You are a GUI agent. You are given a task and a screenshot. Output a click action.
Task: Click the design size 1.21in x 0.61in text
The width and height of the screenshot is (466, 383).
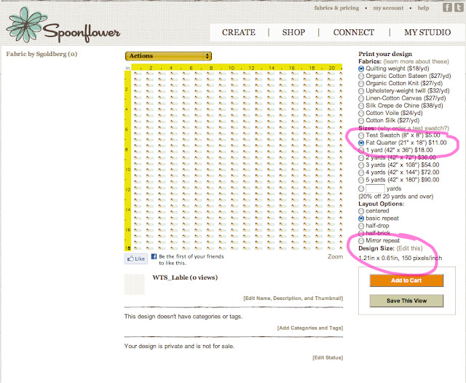(x=400, y=258)
